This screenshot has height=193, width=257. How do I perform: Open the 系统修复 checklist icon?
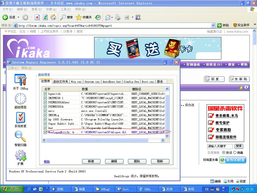point(20,118)
